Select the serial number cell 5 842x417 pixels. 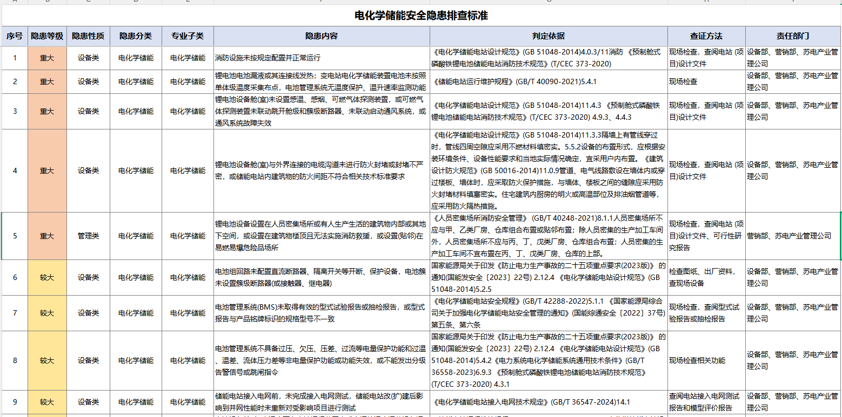tap(15, 236)
